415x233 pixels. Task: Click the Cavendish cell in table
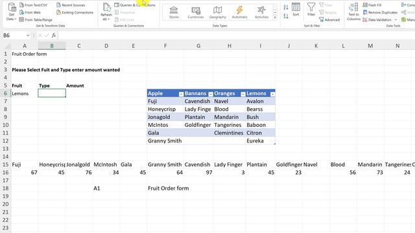point(198,101)
